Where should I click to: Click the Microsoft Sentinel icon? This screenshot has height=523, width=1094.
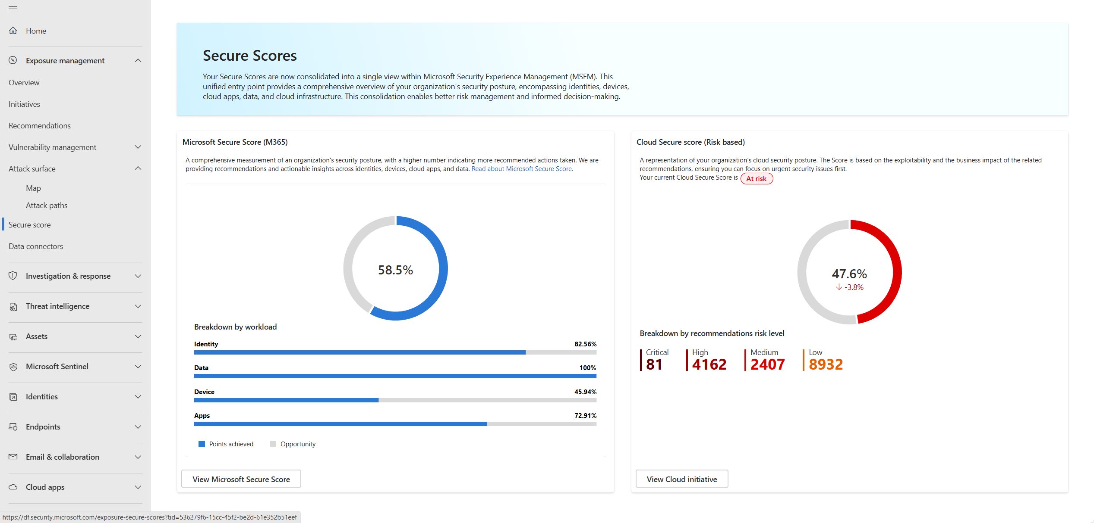click(x=13, y=367)
